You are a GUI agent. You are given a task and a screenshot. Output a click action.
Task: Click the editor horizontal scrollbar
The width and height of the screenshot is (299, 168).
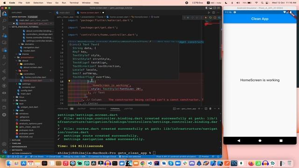tap(108, 105)
